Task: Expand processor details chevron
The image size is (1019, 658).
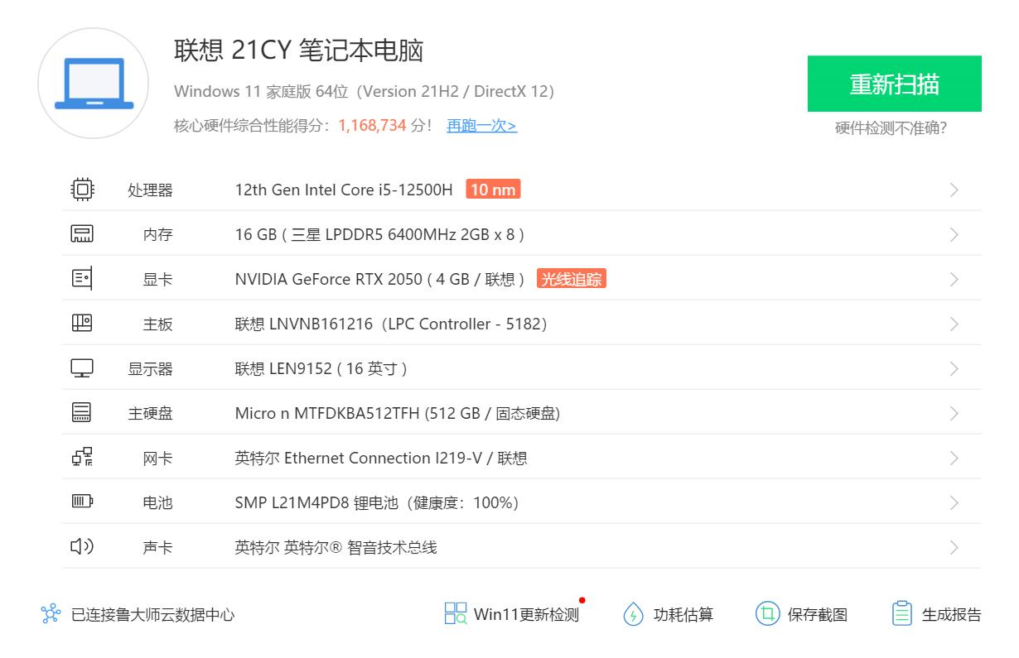Action: point(954,190)
